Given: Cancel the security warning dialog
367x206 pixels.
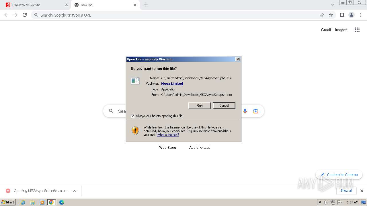Looking at the screenshot, I should pos(224,106).
